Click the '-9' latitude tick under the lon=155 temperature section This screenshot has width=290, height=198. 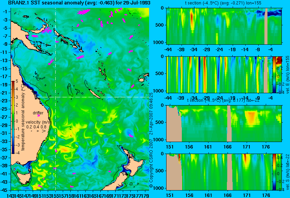pos(258,49)
